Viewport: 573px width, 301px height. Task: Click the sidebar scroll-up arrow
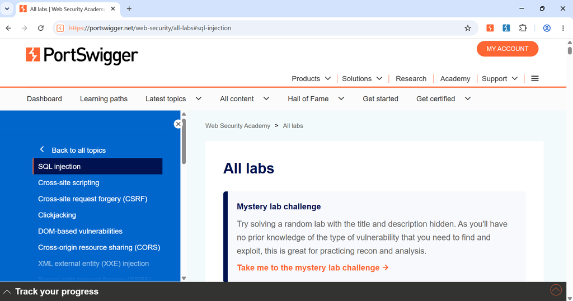pyautogui.click(x=184, y=114)
